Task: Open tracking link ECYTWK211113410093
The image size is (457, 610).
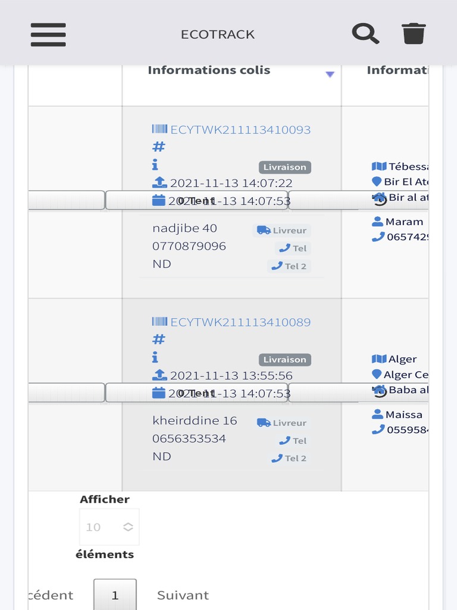Action: point(240,130)
